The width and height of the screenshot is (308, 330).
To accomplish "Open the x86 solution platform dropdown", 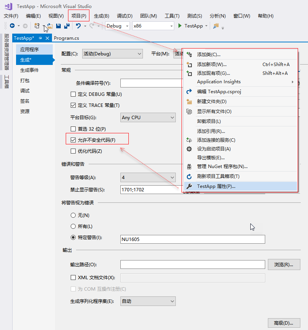I will pos(153,26).
